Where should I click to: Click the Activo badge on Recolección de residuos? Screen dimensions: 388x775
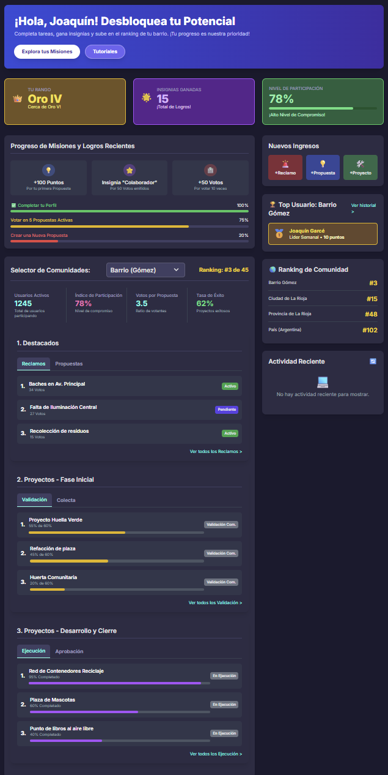[x=230, y=433]
